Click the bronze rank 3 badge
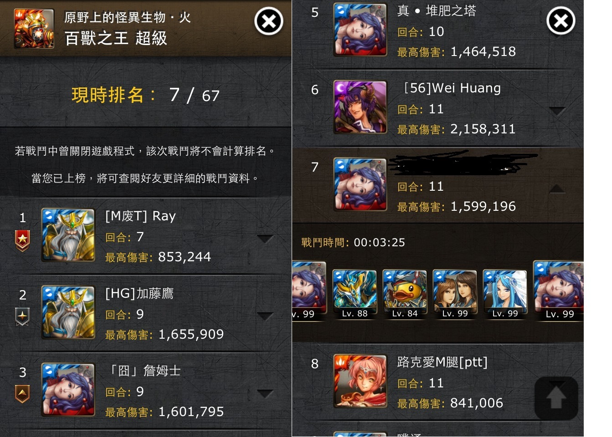Viewport: 612px width, 437px height. click(22, 394)
